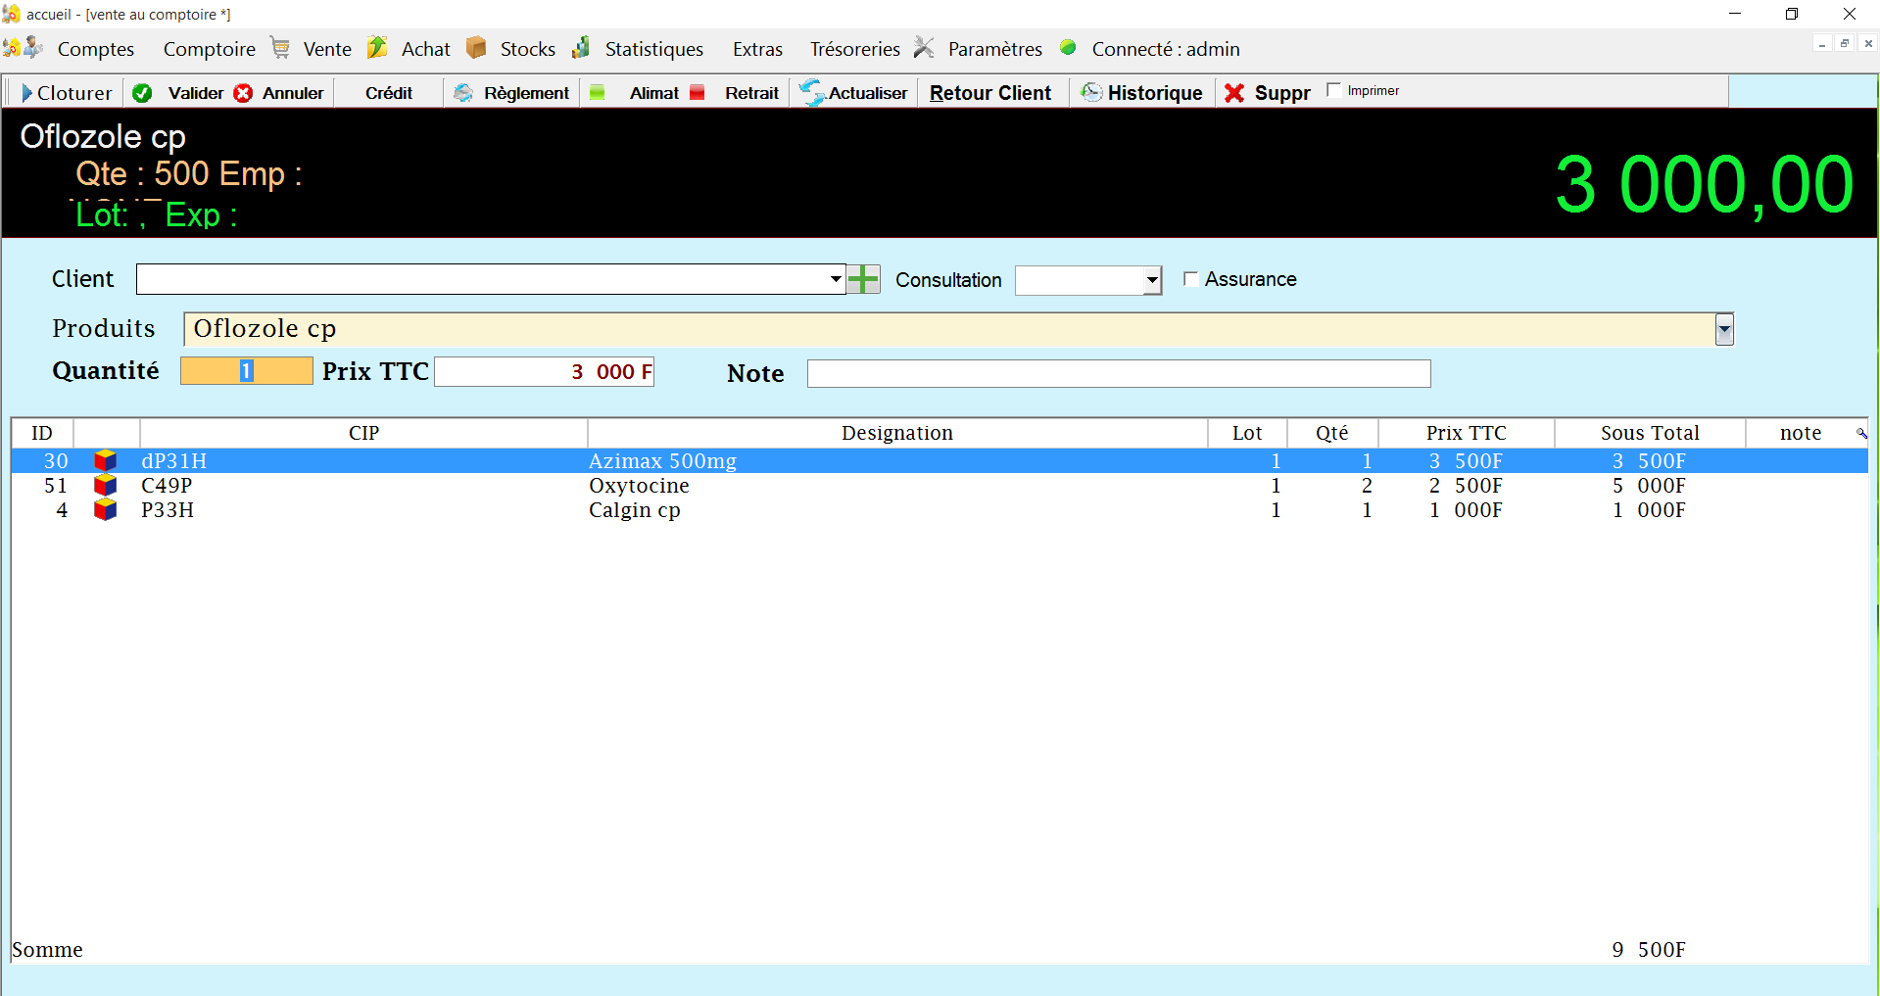
Task: Open the Statistiques menu
Action: pos(653,49)
